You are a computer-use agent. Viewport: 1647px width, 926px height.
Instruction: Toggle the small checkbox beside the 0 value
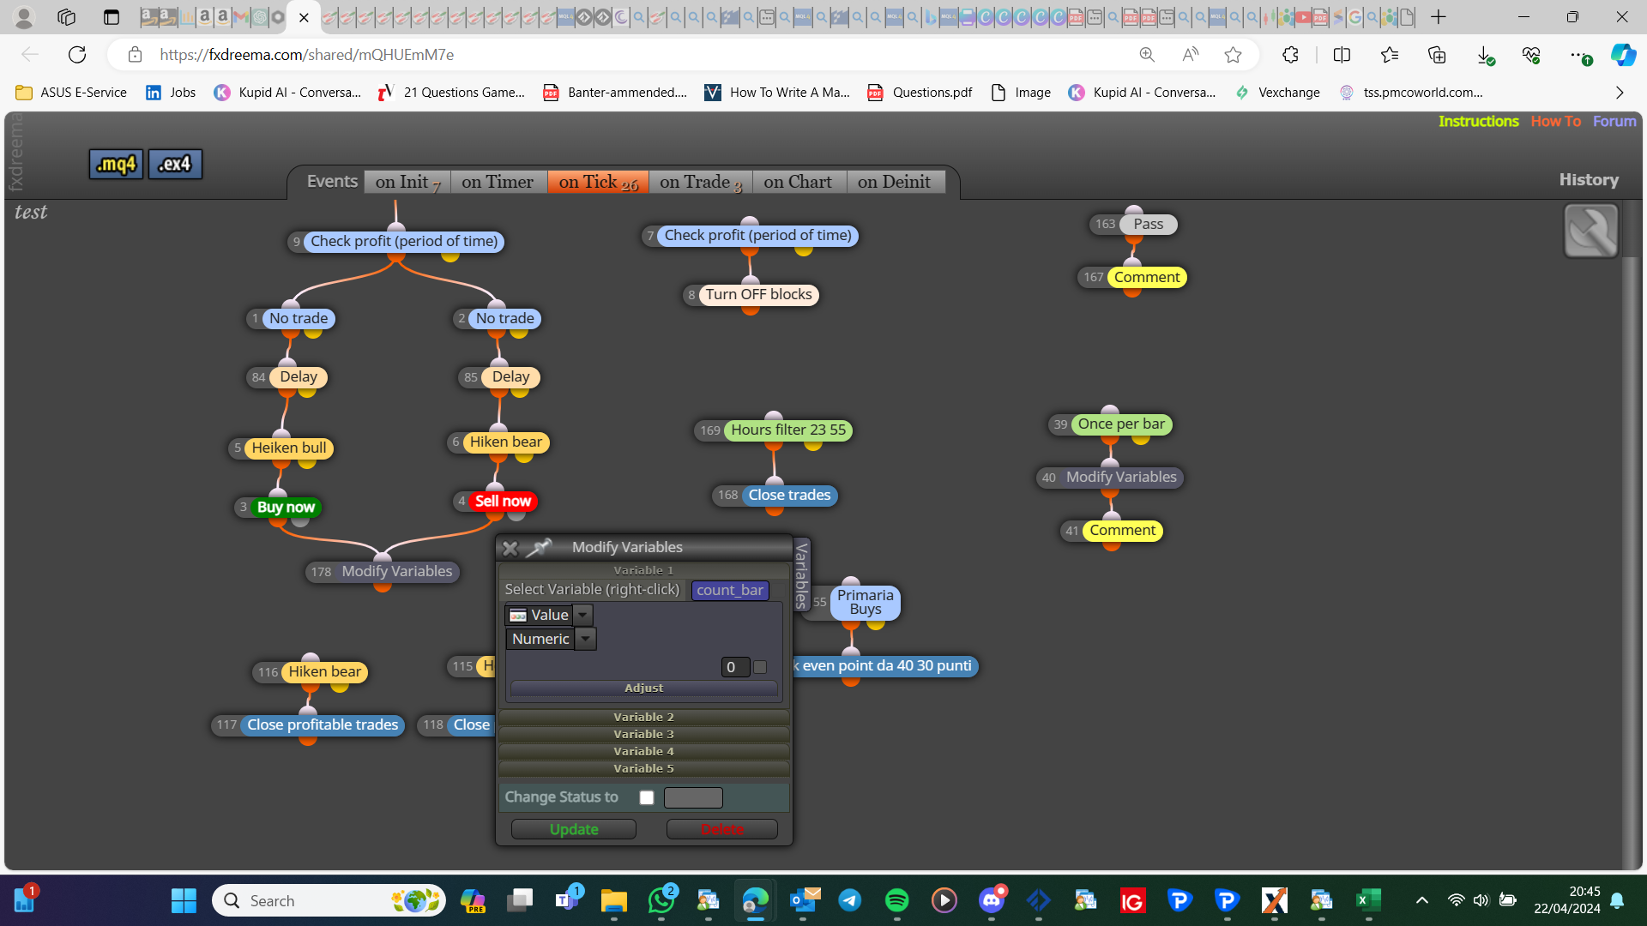[760, 666]
